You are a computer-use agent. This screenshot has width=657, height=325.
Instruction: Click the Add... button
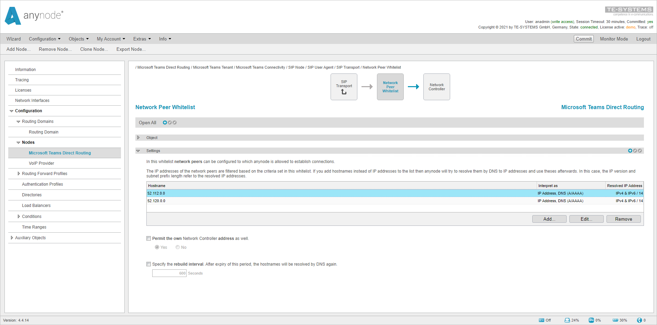click(x=549, y=219)
